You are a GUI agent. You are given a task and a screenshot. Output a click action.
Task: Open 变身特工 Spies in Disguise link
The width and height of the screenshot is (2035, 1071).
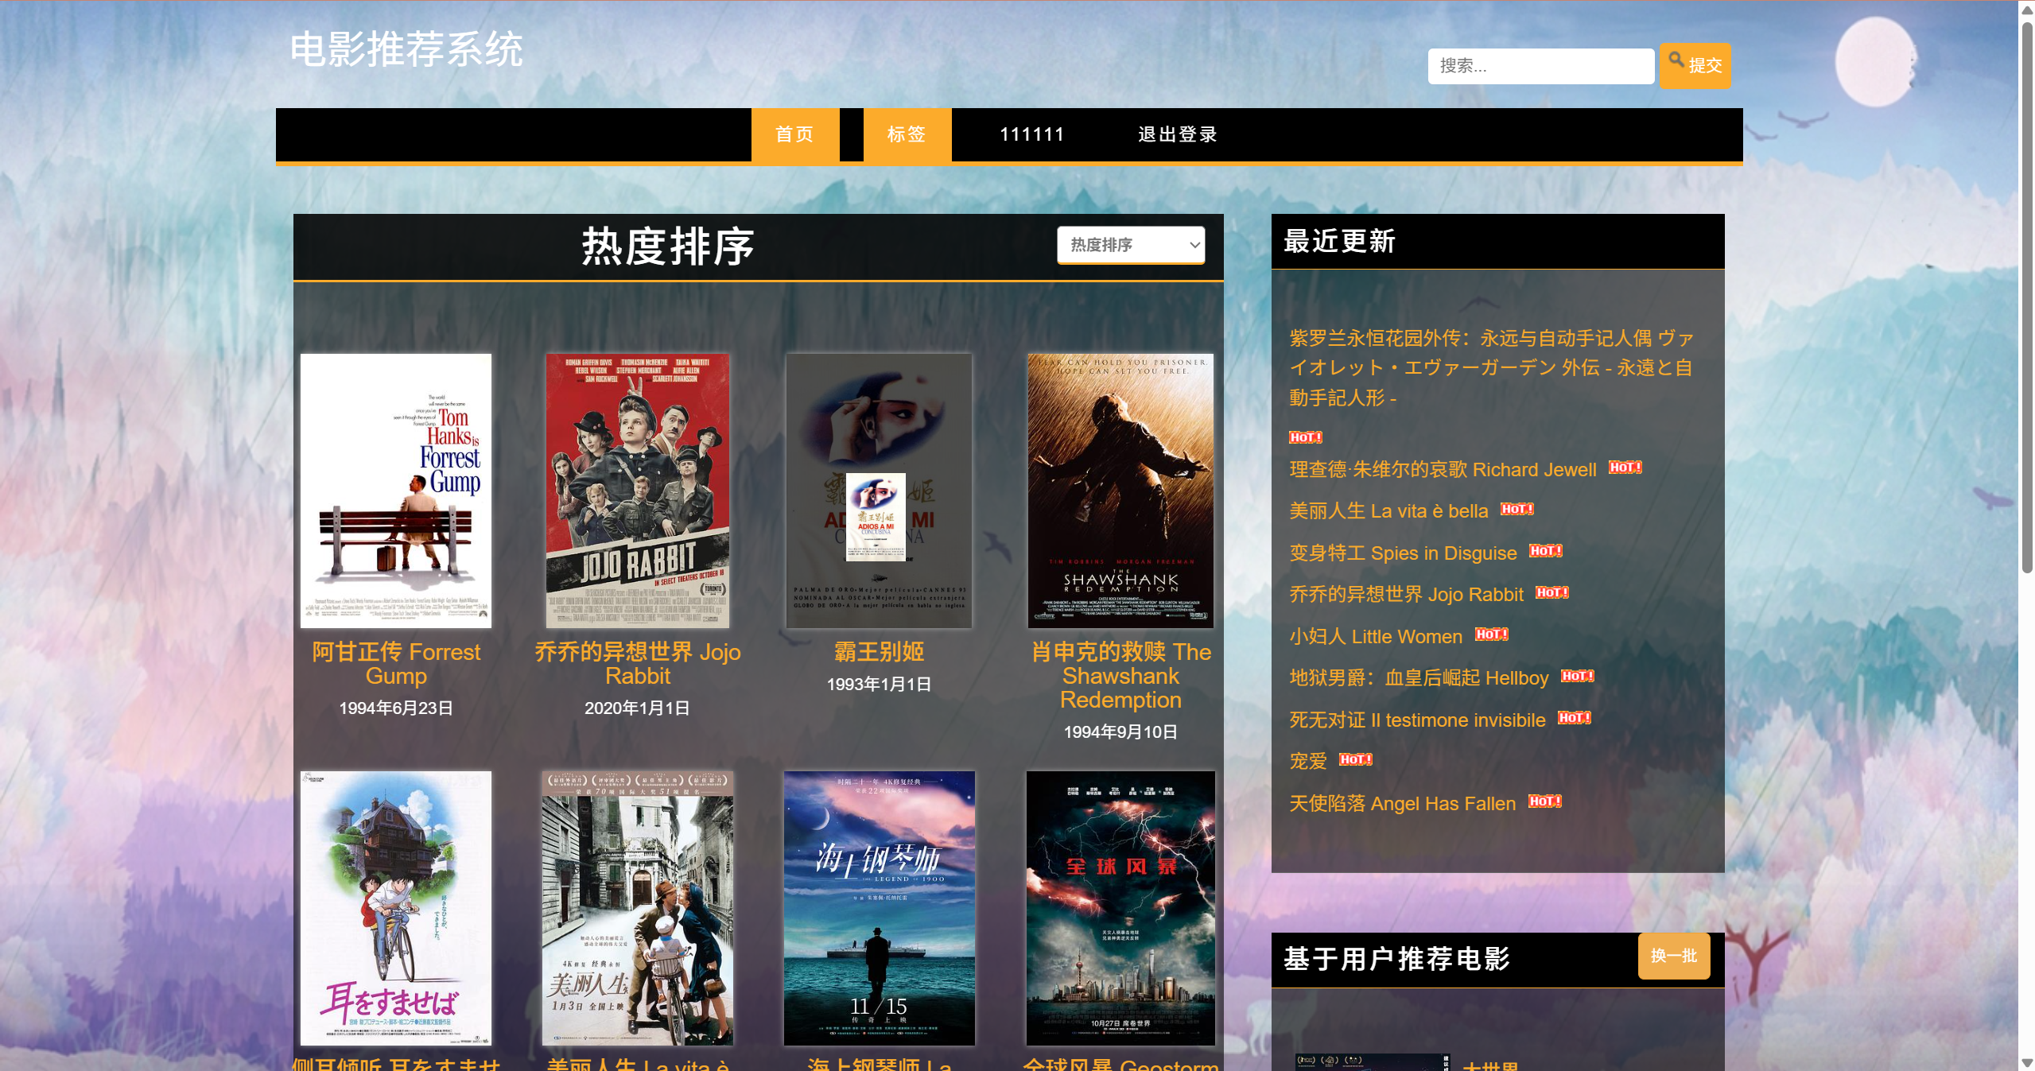click(x=1403, y=553)
